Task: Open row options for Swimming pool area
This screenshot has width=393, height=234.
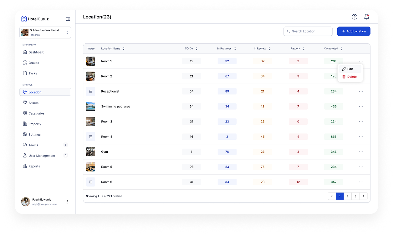Action: click(x=361, y=107)
